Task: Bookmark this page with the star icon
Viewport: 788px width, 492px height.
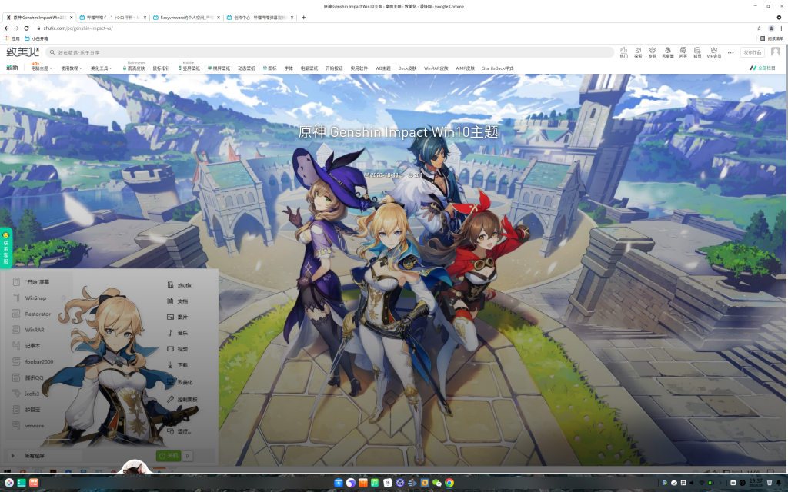Action: pyautogui.click(x=759, y=28)
